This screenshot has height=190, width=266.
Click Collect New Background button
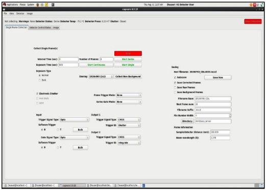(128, 77)
